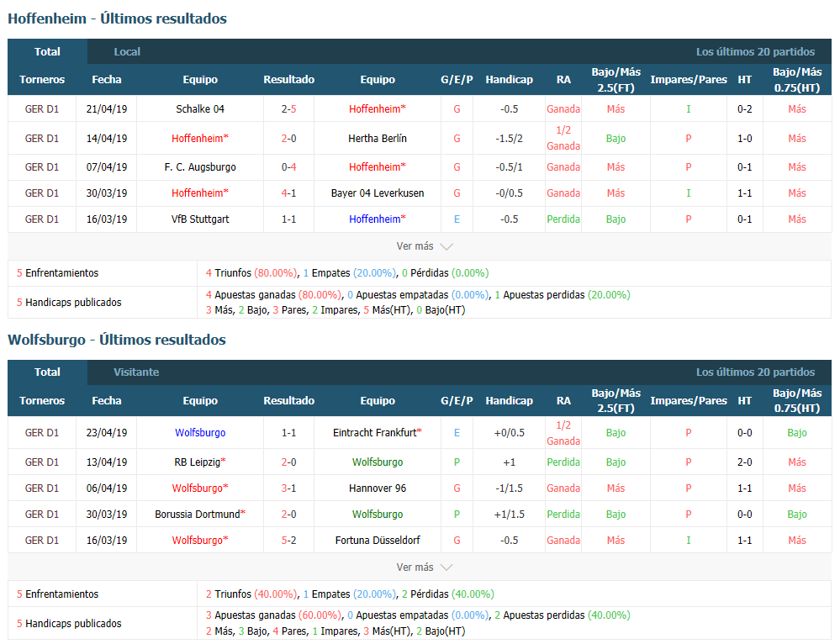840x644 pixels.
Task: Open the Fortuna Düsseldorf team link
Action: (378, 541)
